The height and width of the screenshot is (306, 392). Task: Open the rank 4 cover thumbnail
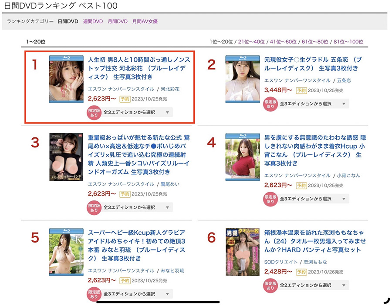[x=243, y=157]
